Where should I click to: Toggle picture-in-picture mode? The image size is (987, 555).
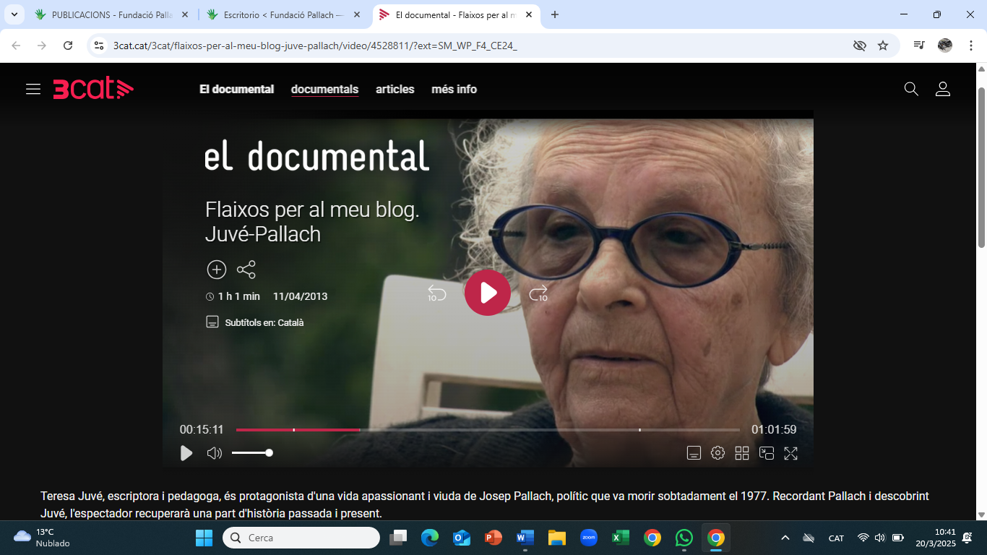tap(767, 453)
